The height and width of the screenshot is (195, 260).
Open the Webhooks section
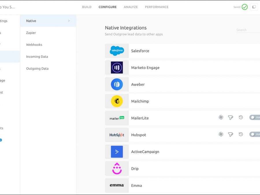(x=34, y=45)
